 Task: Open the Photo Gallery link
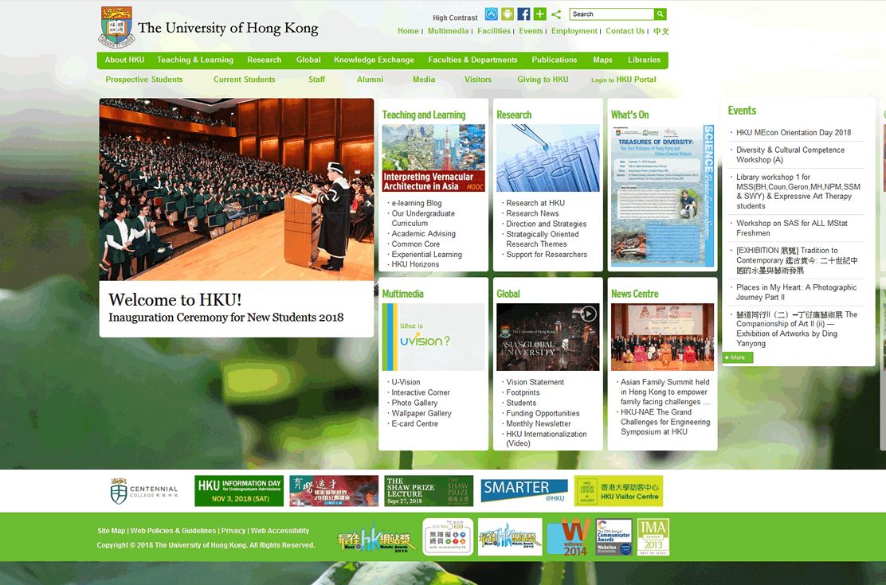click(x=415, y=403)
